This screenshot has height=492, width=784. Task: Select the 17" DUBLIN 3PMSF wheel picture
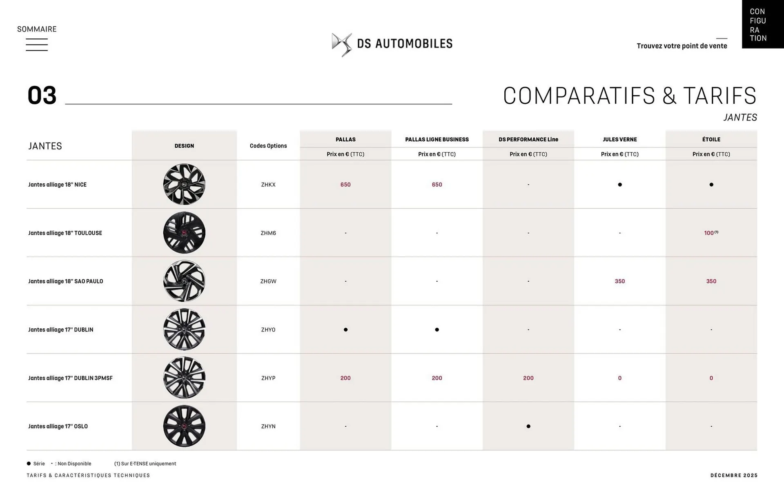pyautogui.click(x=184, y=378)
